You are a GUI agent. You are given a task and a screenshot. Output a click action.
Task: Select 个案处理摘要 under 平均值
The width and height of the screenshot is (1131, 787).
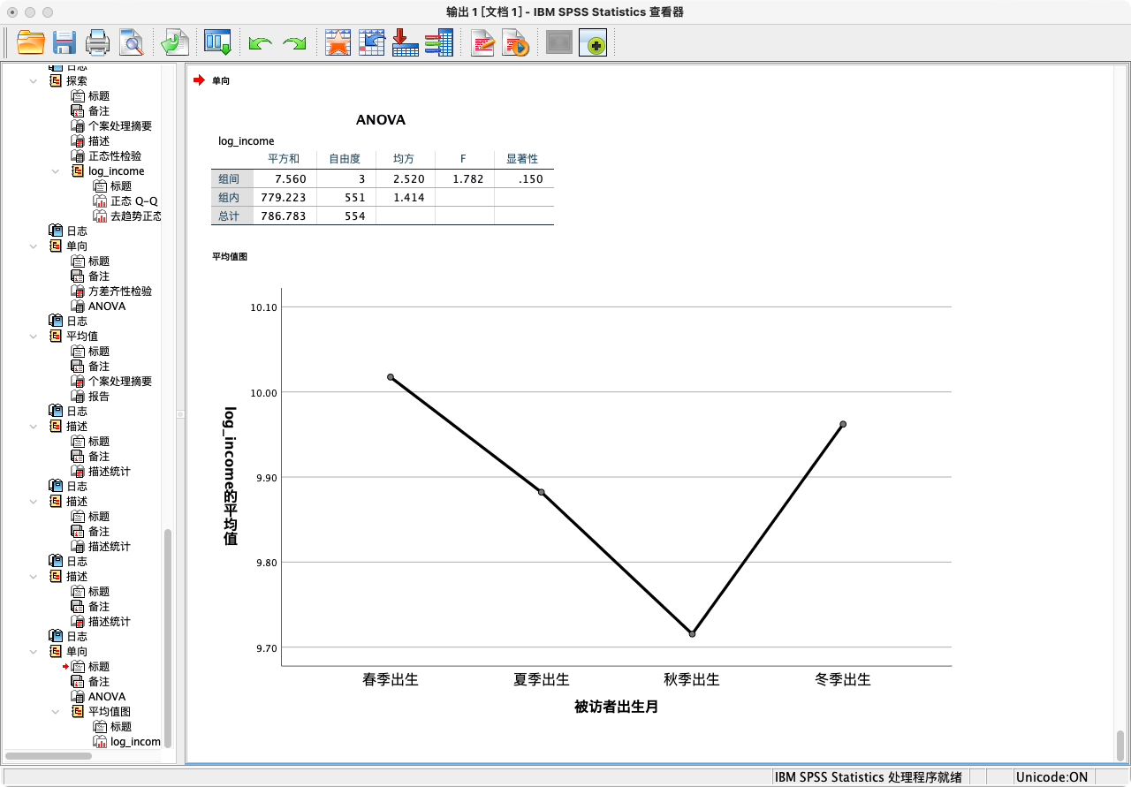(120, 382)
